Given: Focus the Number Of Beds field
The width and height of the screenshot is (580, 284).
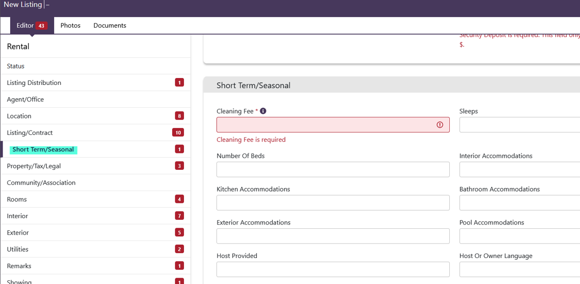Looking at the screenshot, I should point(333,169).
